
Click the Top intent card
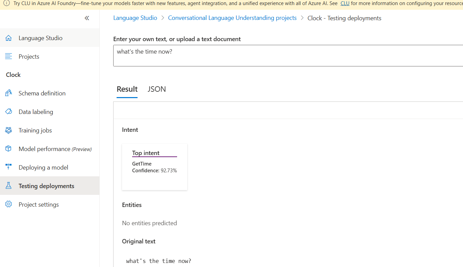click(x=154, y=167)
